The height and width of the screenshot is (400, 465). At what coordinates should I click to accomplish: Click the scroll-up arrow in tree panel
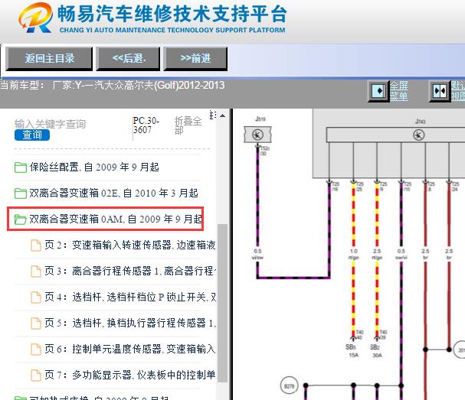click(x=222, y=115)
